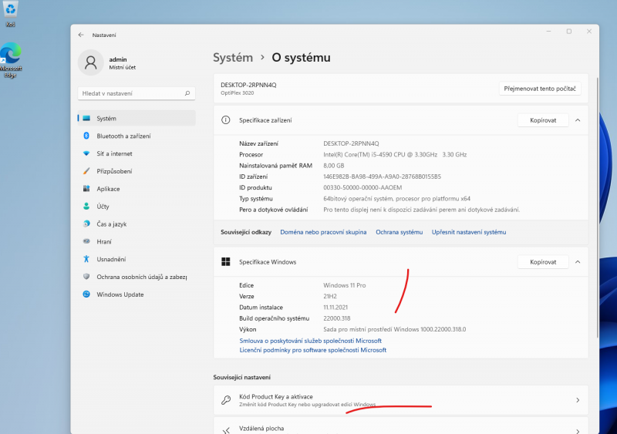Click product ID 00330-50000-00000-AAOEM
617x434 pixels.
tap(362, 187)
